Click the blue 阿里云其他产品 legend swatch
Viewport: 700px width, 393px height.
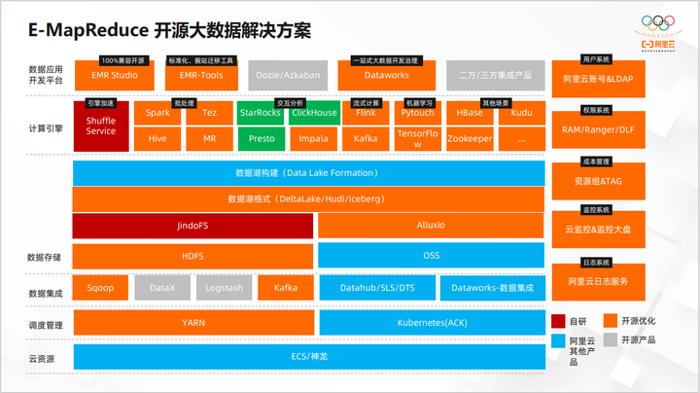pos(558,340)
